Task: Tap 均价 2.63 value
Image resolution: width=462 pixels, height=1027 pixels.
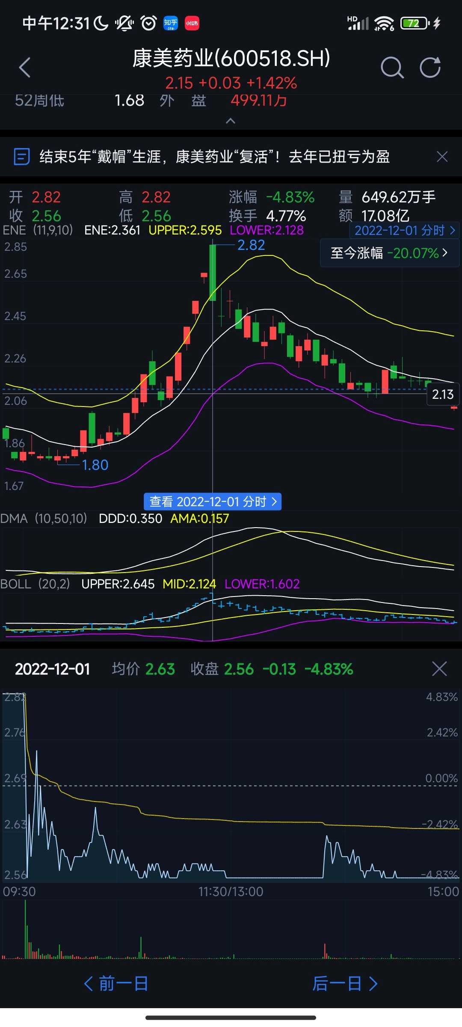Action: point(143,669)
